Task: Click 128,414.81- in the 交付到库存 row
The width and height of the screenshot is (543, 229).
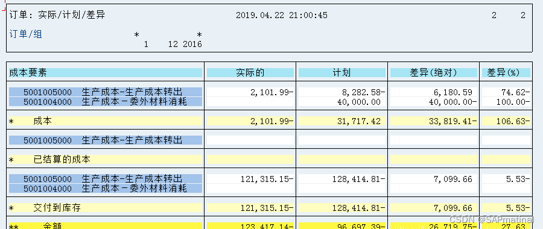Action: tap(359, 208)
